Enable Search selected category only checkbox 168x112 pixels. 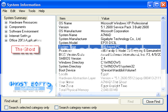coord(6,108)
